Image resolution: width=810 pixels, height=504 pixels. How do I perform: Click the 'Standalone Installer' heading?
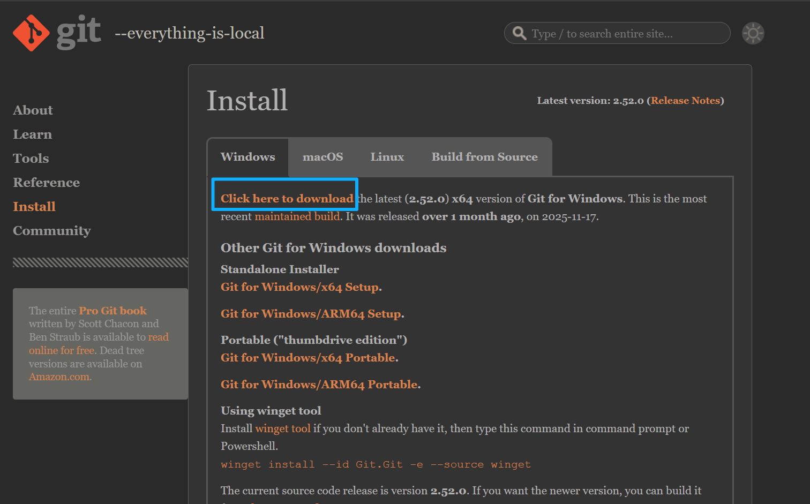(280, 269)
